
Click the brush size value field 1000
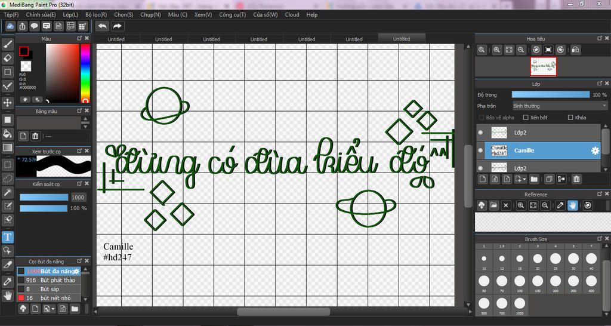click(x=78, y=197)
